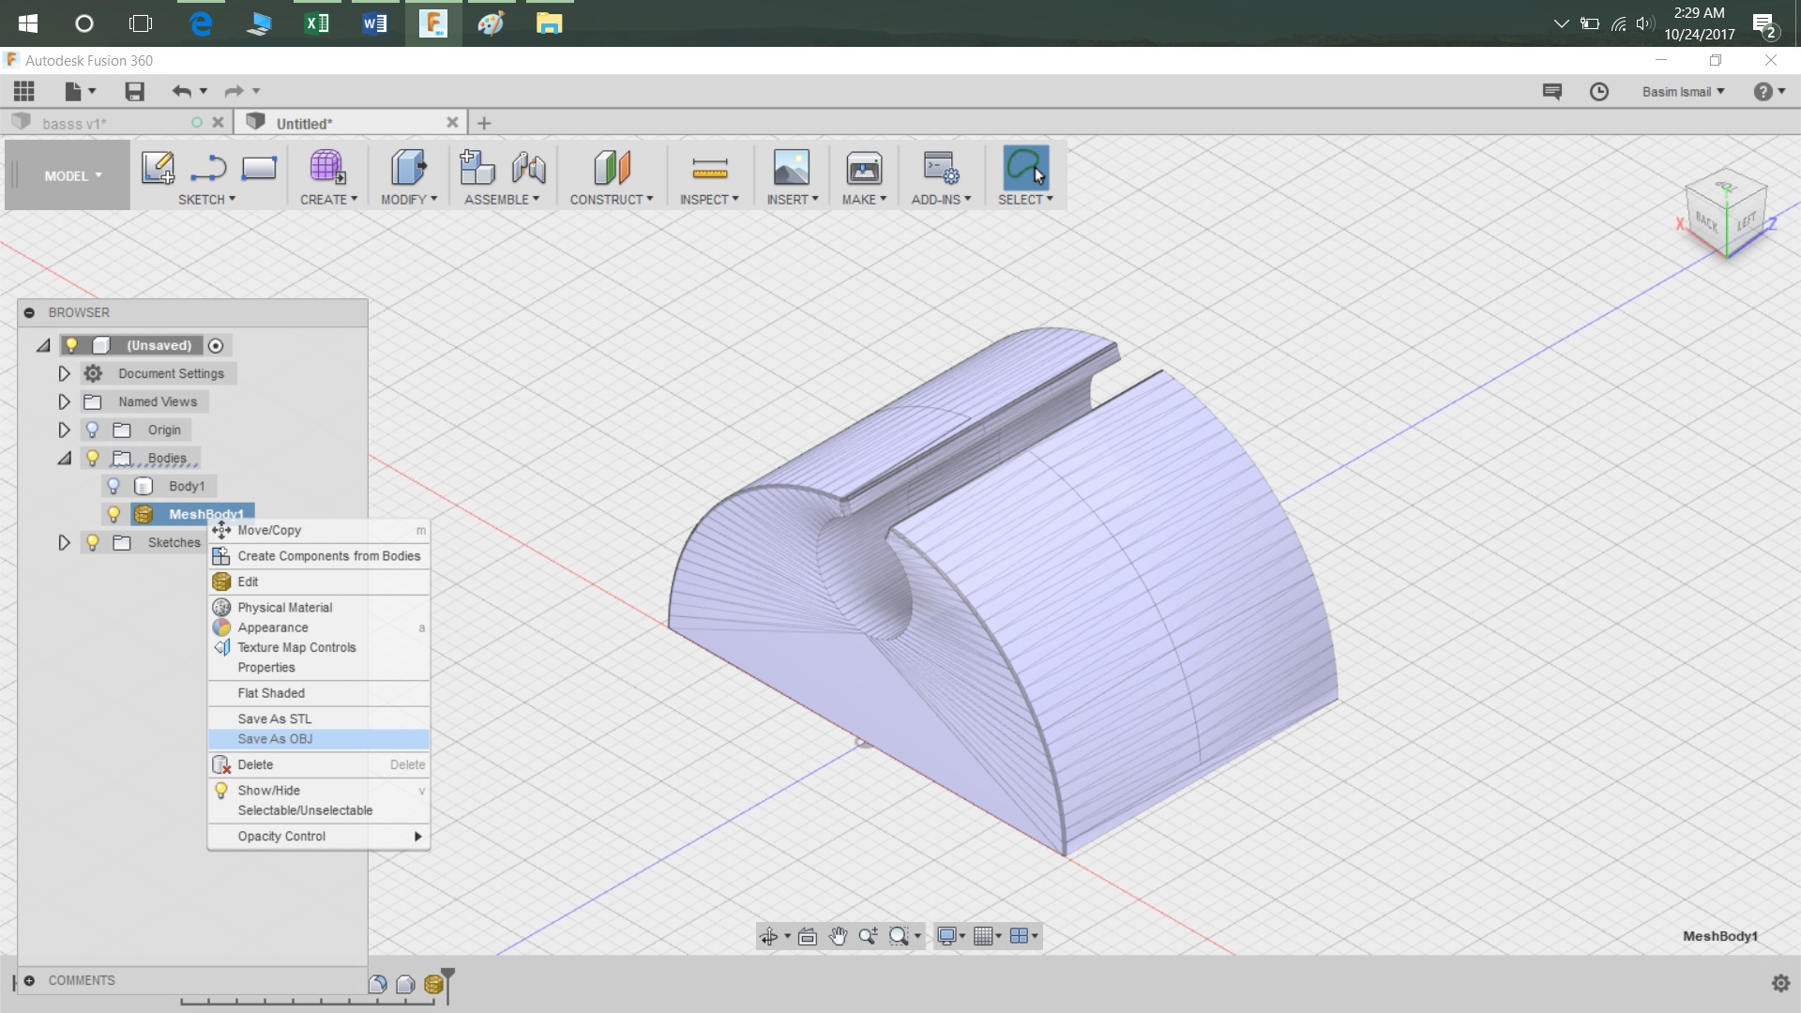Collapse the Bodies tree node

(x=64, y=458)
